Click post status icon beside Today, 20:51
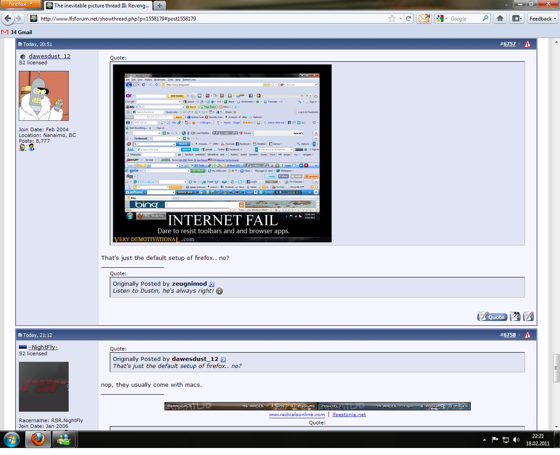The width and height of the screenshot is (560, 455). click(x=20, y=44)
